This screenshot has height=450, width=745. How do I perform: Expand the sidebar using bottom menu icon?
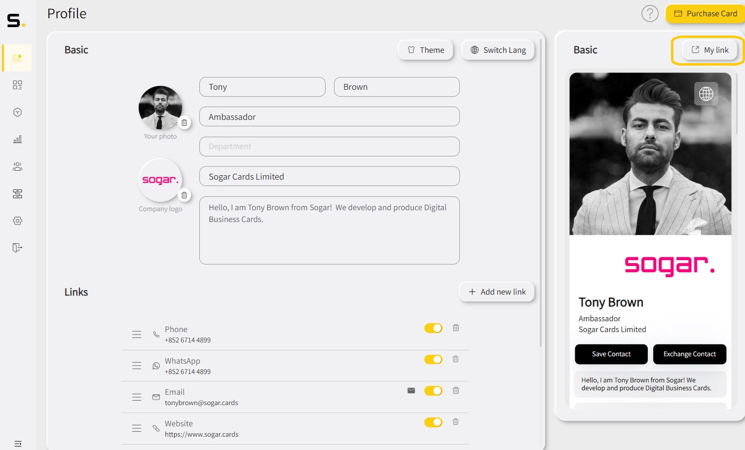point(18,444)
